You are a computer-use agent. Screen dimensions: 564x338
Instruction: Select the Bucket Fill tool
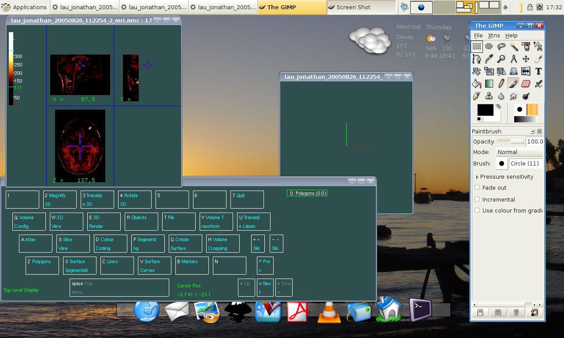[x=477, y=83]
